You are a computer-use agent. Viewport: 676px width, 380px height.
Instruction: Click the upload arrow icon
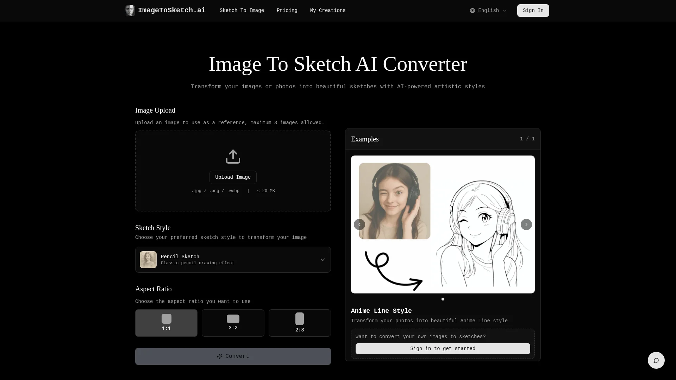point(233,157)
